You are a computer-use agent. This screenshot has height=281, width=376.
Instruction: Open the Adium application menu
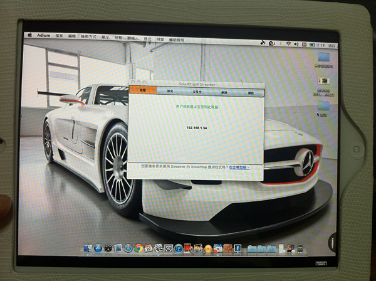tap(44, 35)
